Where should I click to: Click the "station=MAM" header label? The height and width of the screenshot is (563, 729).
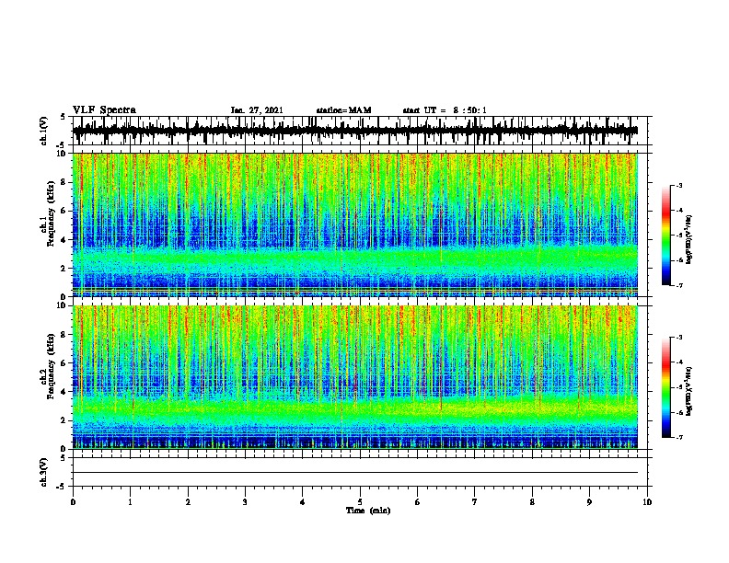point(343,110)
